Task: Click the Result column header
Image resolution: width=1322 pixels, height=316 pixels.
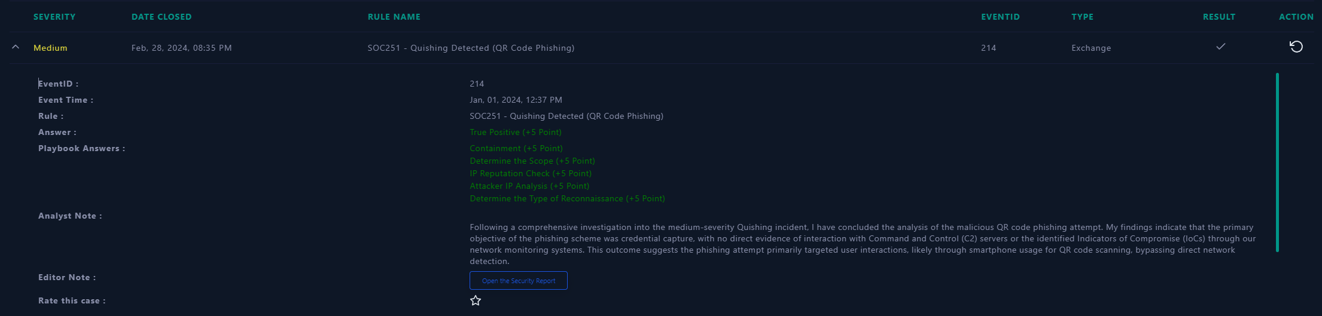Action: pyautogui.click(x=1219, y=17)
